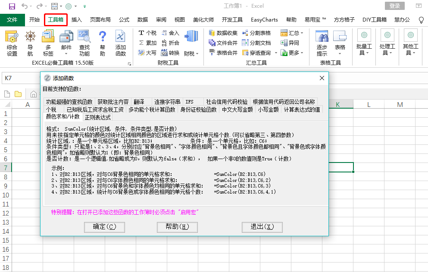Close the 添加函数 dialog
The image size is (428, 272).
(x=322, y=78)
